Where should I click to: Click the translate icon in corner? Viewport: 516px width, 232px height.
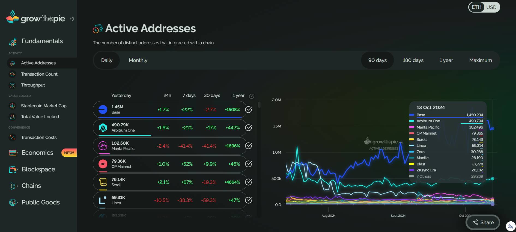(510, 226)
